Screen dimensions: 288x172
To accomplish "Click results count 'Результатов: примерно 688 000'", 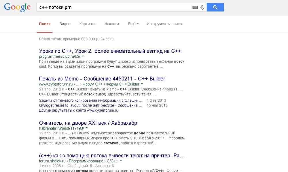I will (76, 39).
